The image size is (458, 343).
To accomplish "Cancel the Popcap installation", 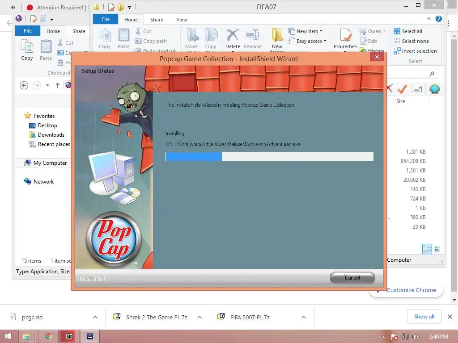I will click(x=352, y=278).
